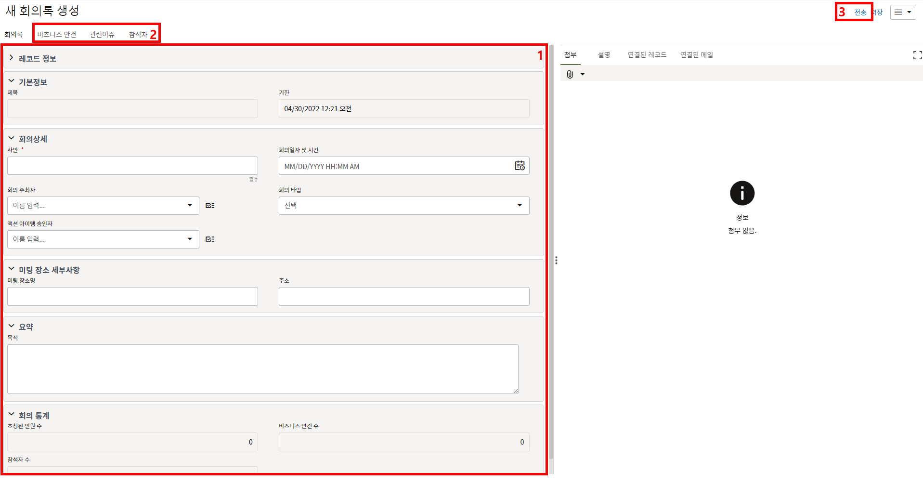Switch to the 참석자 tab
The width and height of the screenshot is (923, 485).
coord(138,35)
